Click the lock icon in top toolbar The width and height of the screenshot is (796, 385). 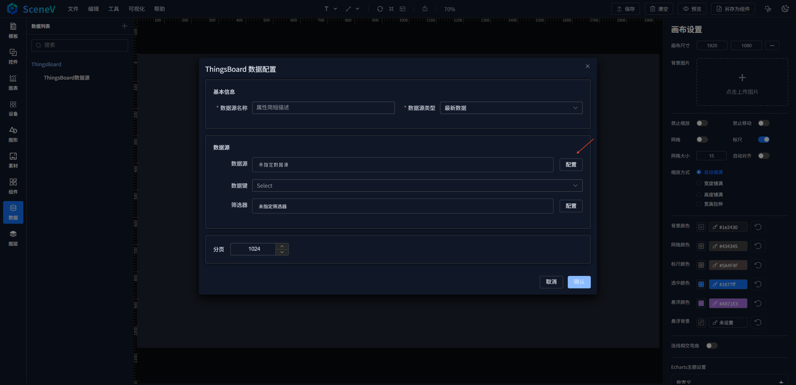[x=425, y=9]
